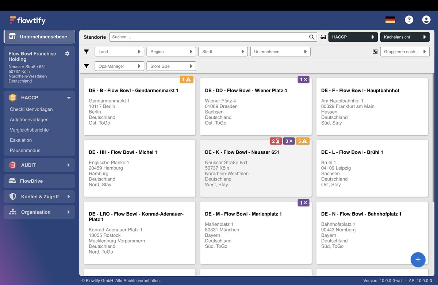The height and width of the screenshot is (285, 438).
Task: Click the FlowDrive drive icon
Action: (x=12, y=181)
